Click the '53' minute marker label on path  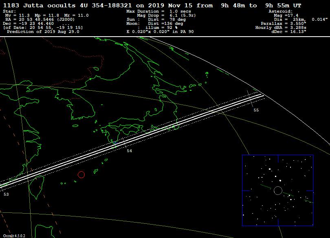(6, 194)
